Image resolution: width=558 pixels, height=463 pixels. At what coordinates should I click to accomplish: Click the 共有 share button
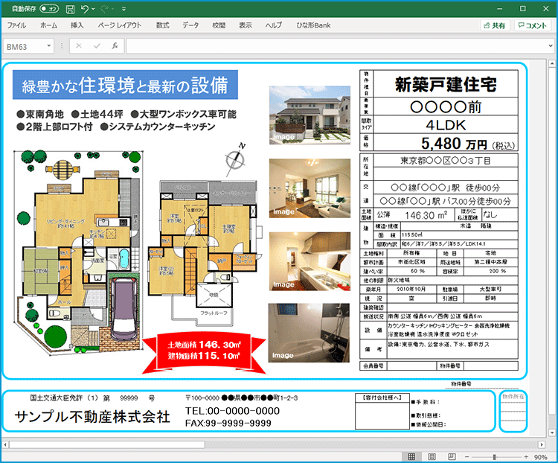[x=495, y=25]
